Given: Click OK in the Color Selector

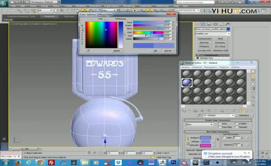Looking at the screenshot, I should click(x=155, y=51).
